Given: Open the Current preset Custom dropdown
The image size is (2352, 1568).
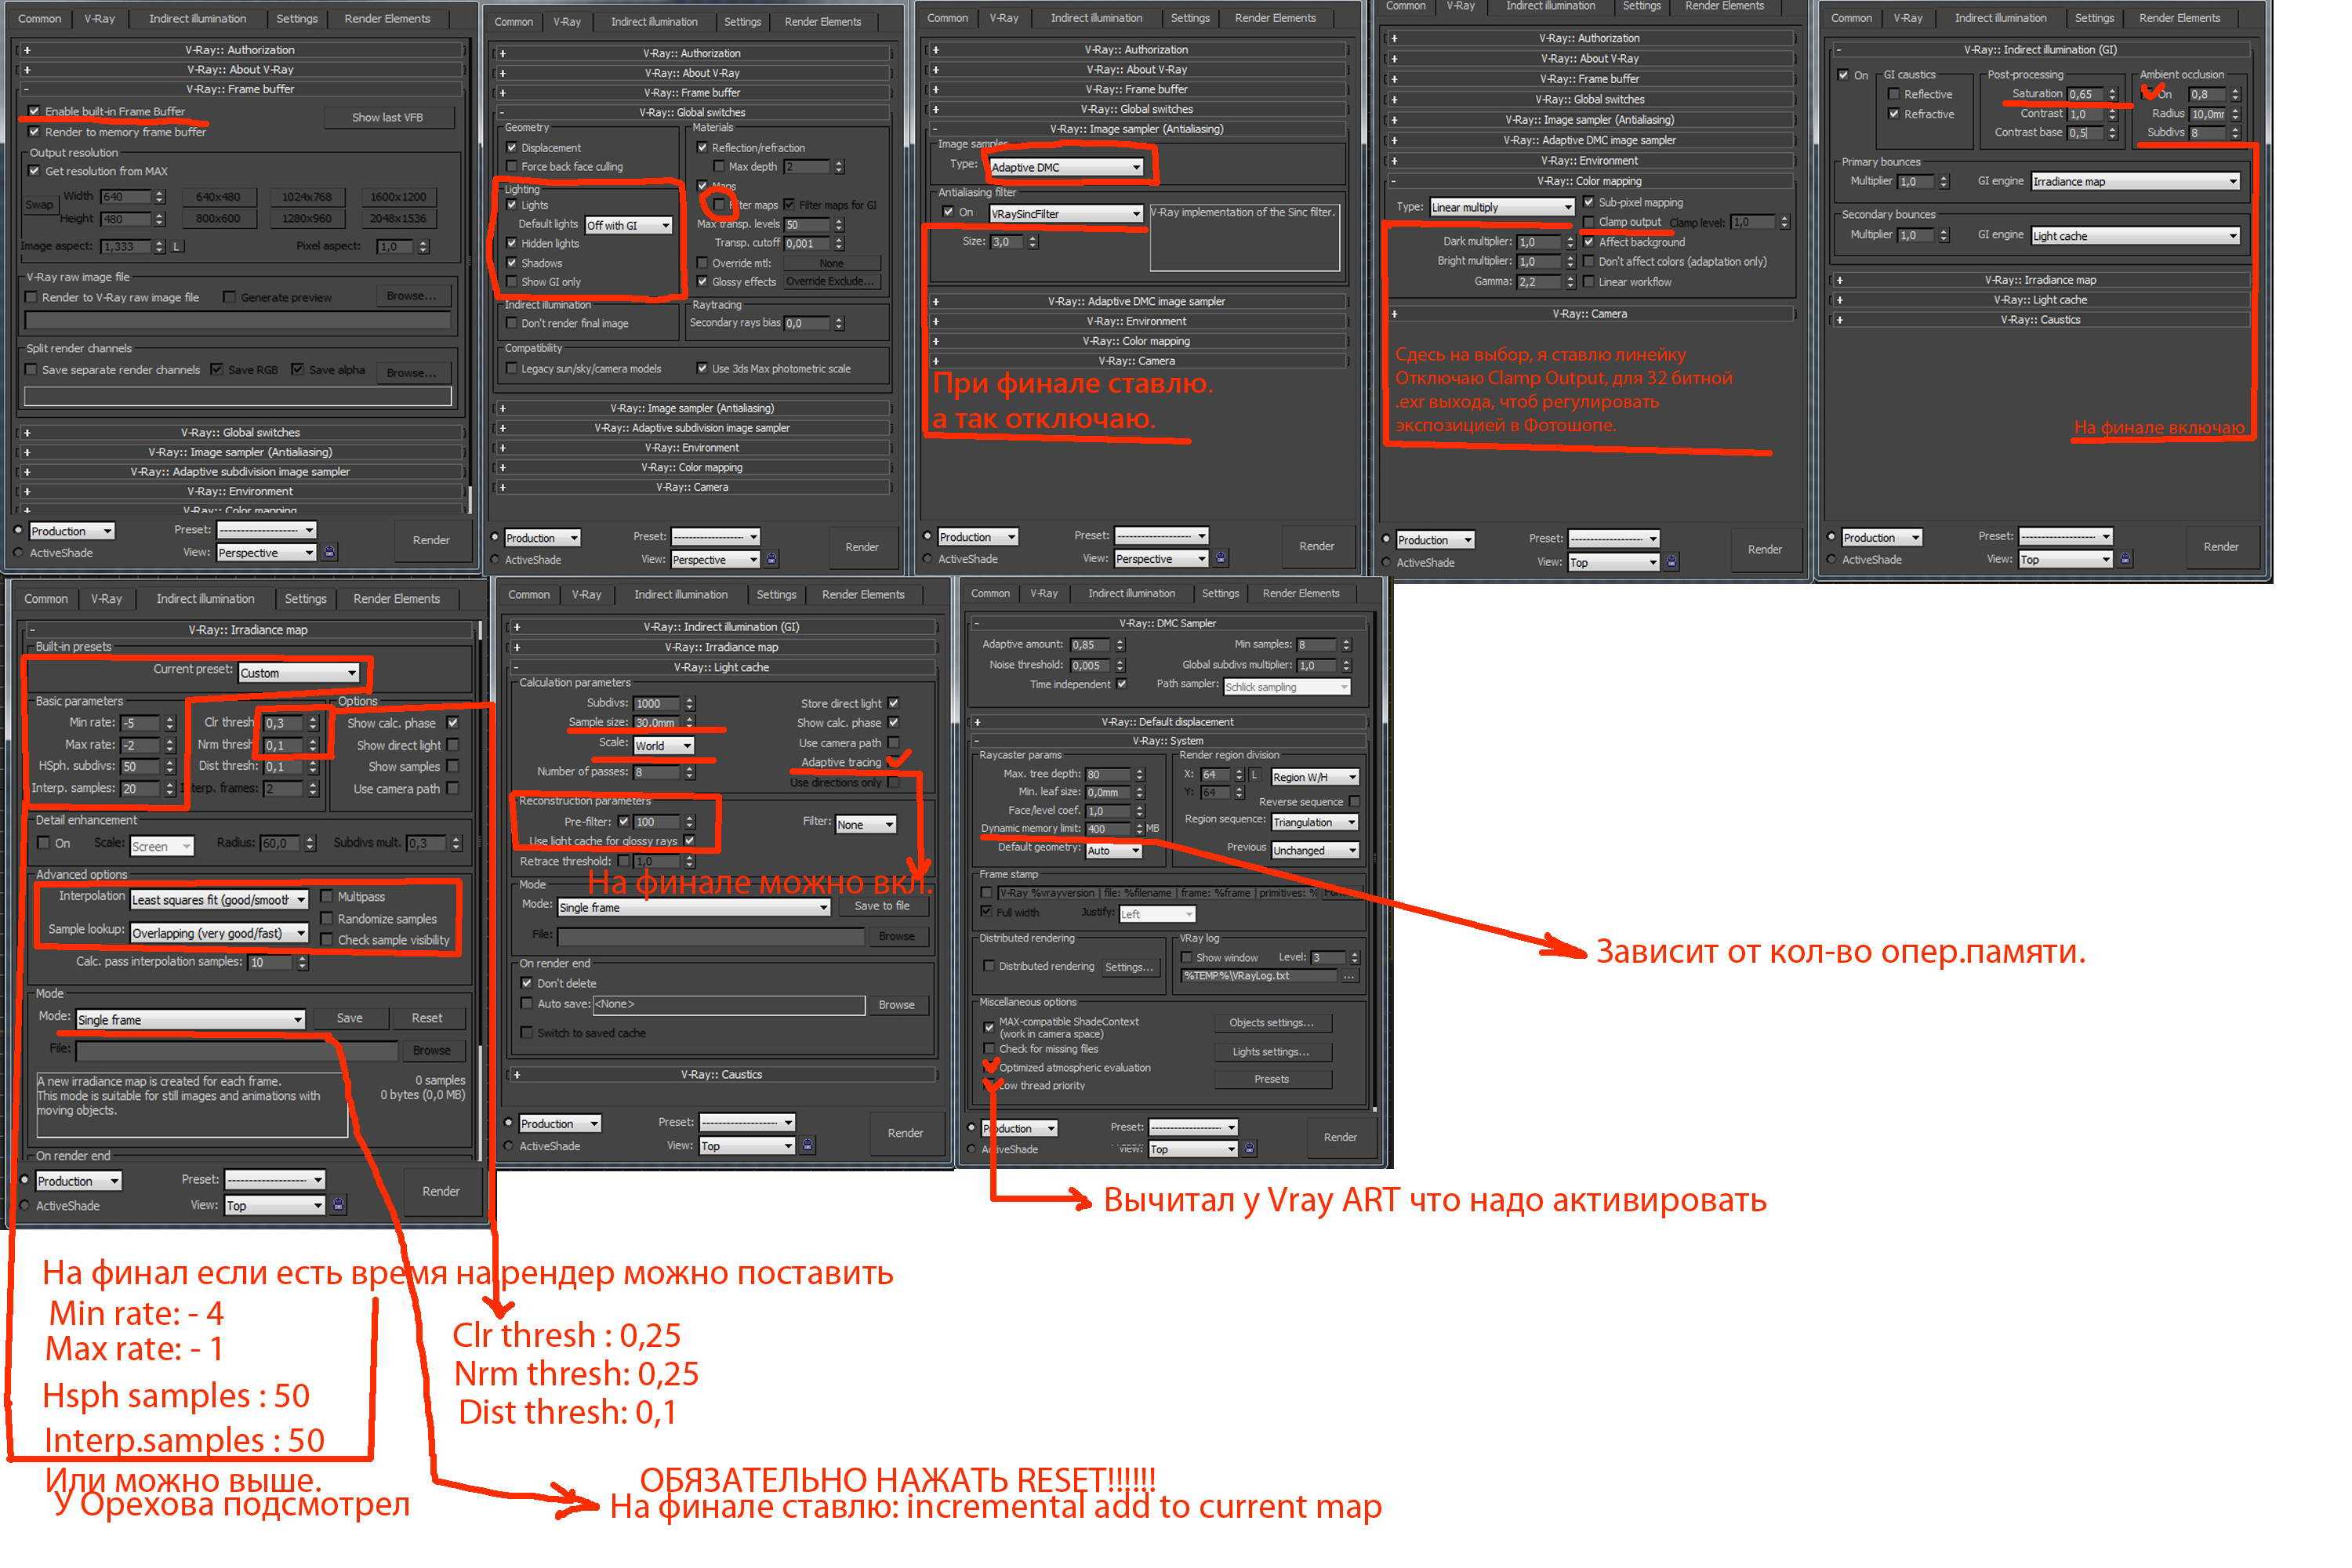Looking at the screenshot, I should pyautogui.click(x=273, y=670).
